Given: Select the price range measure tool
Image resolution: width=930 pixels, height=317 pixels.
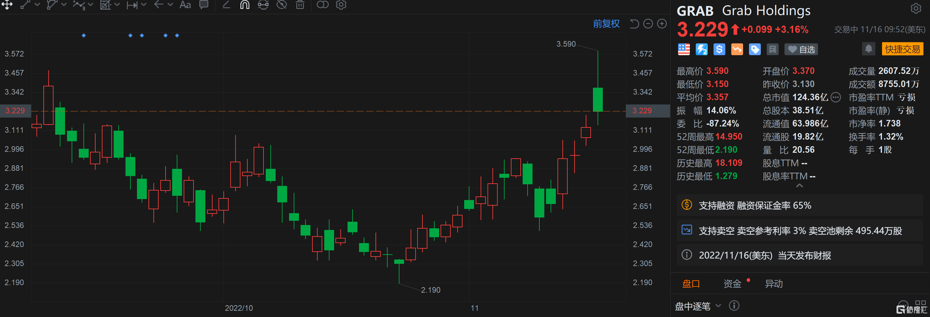Looking at the screenshot, I should tap(132, 5).
